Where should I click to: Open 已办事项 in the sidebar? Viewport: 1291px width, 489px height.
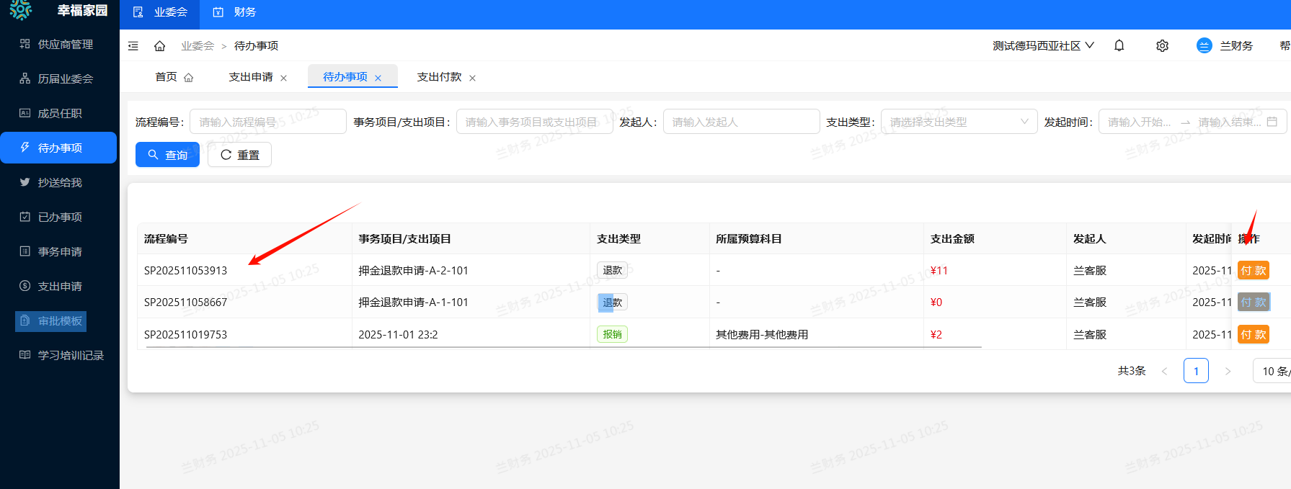(59, 217)
